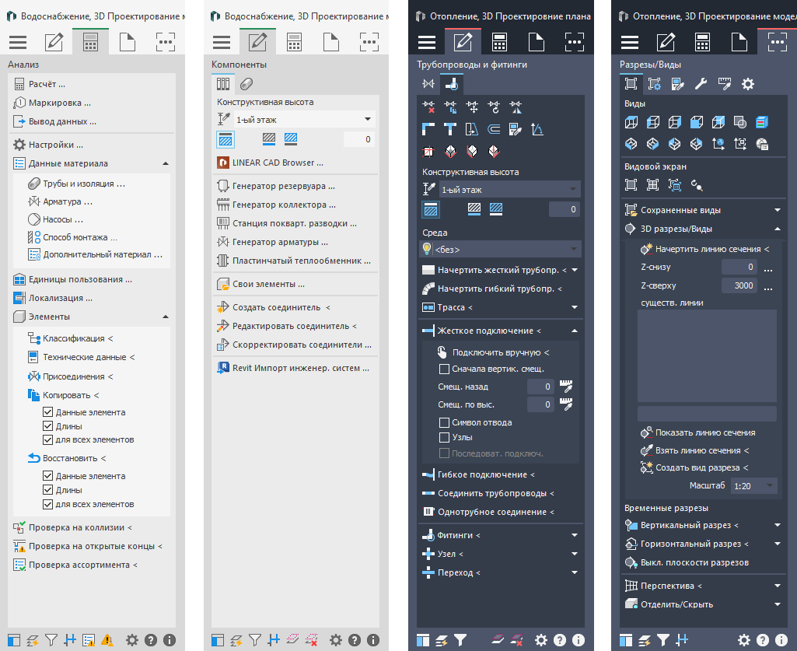The image size is (797, 651).
Task: Enable Сначала вертик. смещ. checkbox
Action: click(445, 369)
